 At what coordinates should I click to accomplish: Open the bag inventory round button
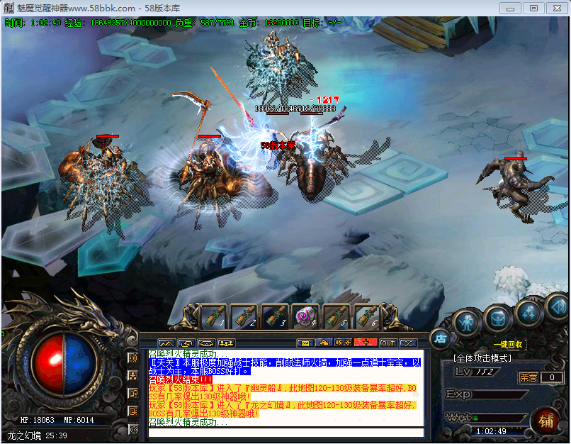click(498, 318)
